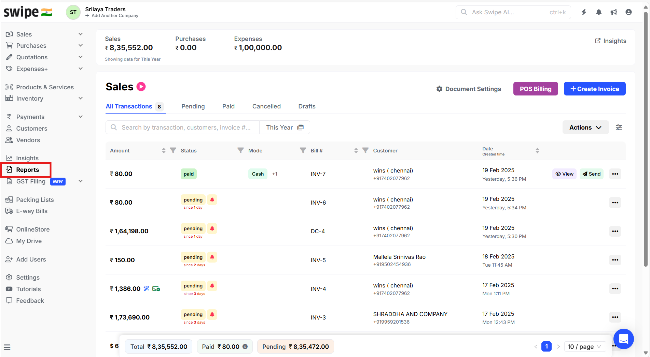Viewport: 650px width, 357px height.
Task: Open the user profile account icon
Action: click(x=628, y=12)
